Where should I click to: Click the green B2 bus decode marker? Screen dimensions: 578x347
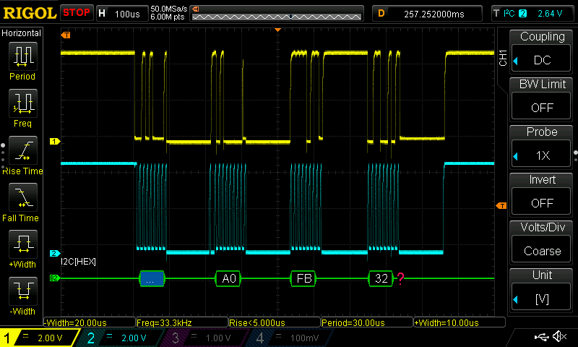pos(55,278)
